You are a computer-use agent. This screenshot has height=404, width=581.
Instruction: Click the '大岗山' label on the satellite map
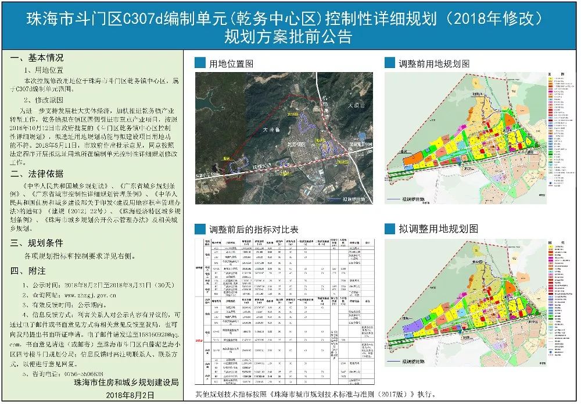356,106
